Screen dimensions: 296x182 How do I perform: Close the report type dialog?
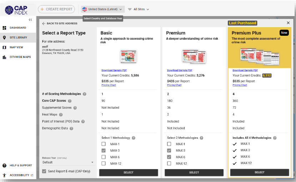[x=288, y=23]
